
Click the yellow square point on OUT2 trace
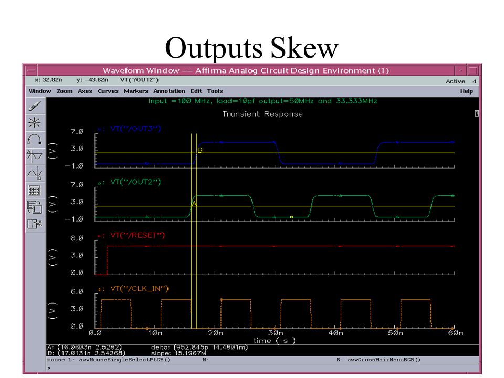click(291, 217)
